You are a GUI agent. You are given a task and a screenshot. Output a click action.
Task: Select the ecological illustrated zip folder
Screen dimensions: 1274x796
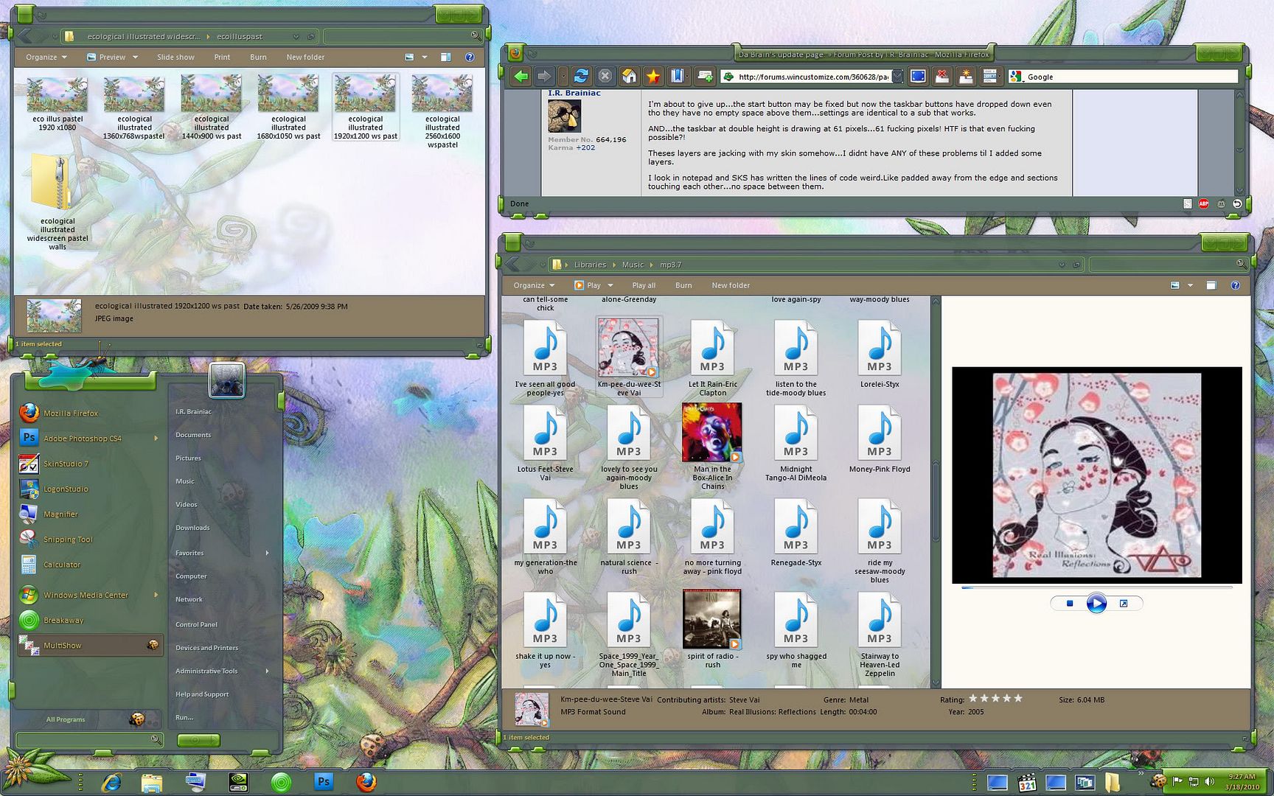click(58, 203)
